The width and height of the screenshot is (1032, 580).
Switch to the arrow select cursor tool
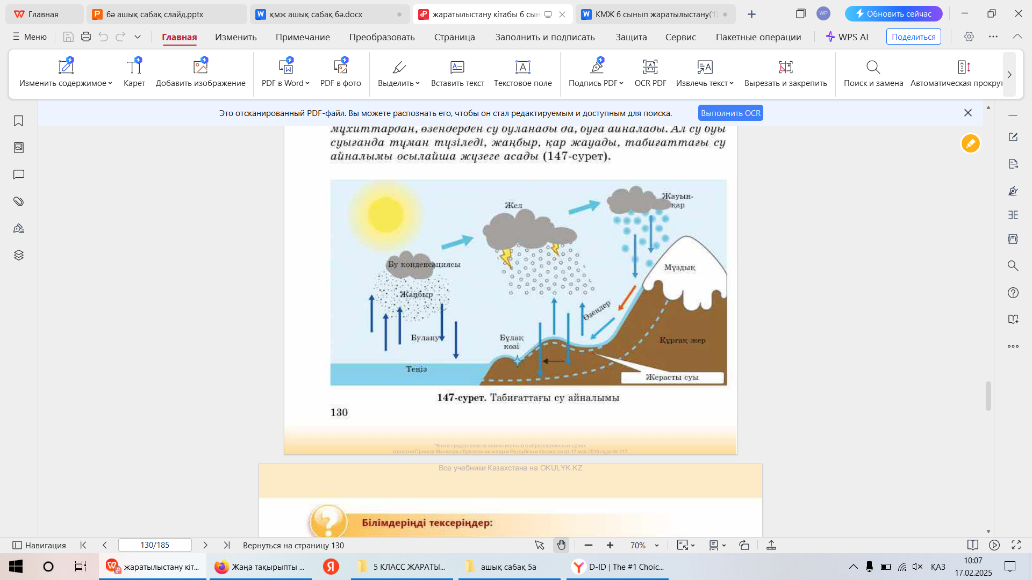[540, 545]
